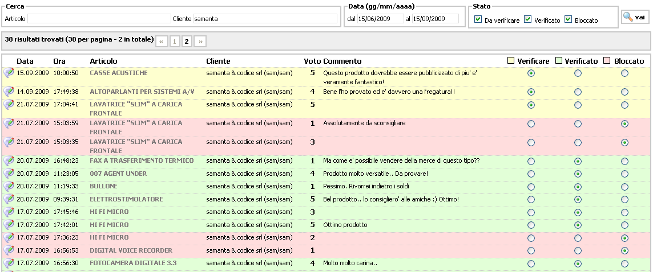Click the Articolo column header

pyautogui.click(x=104, y=61)
